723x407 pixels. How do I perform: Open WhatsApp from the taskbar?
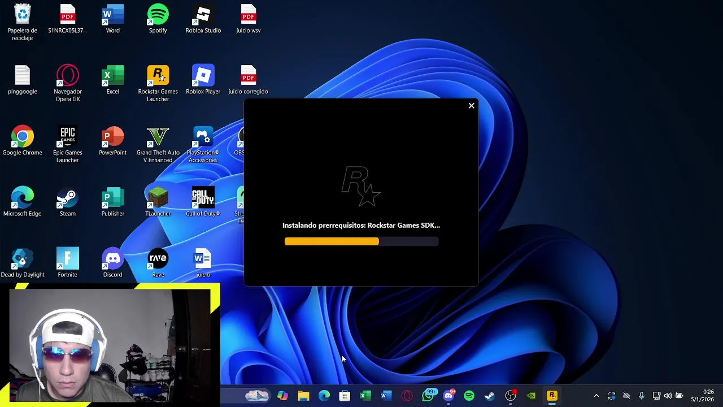pos(428,395)
